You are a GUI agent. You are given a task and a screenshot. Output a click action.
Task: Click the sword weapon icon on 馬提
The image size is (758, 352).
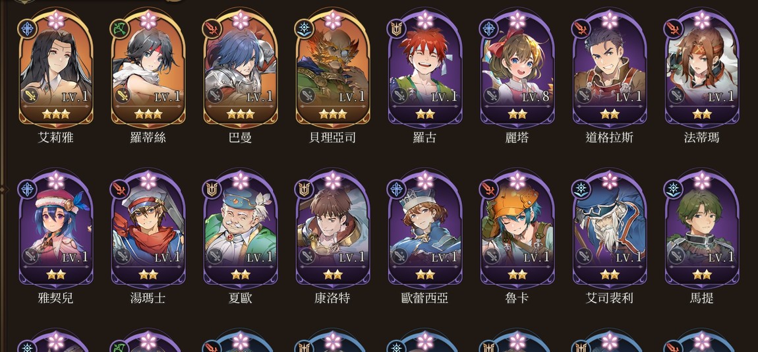tap(676, 256)
